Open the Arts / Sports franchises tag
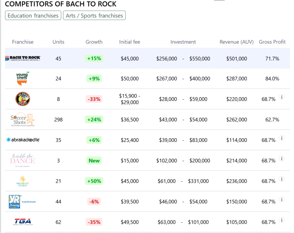 pyautogui.click(x=94, y=16)
